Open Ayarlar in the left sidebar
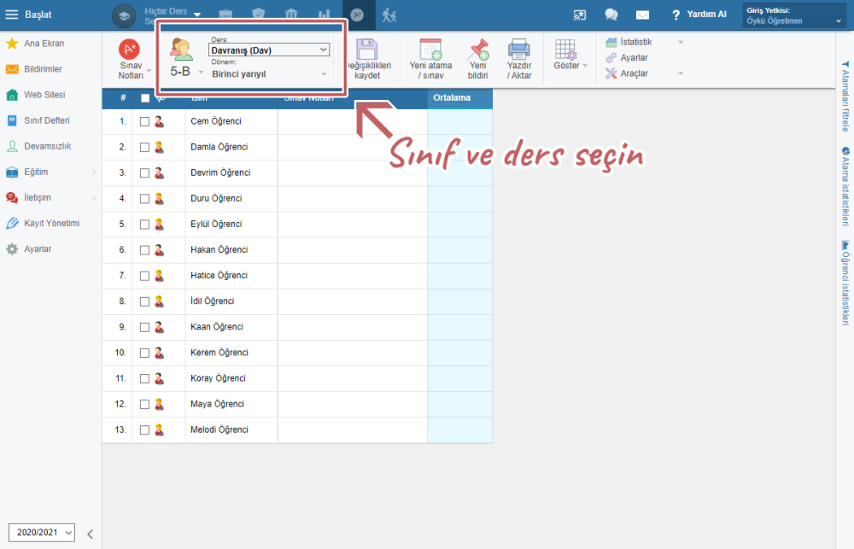Screen dimensions: 854x549 click(x=38, y=249)
